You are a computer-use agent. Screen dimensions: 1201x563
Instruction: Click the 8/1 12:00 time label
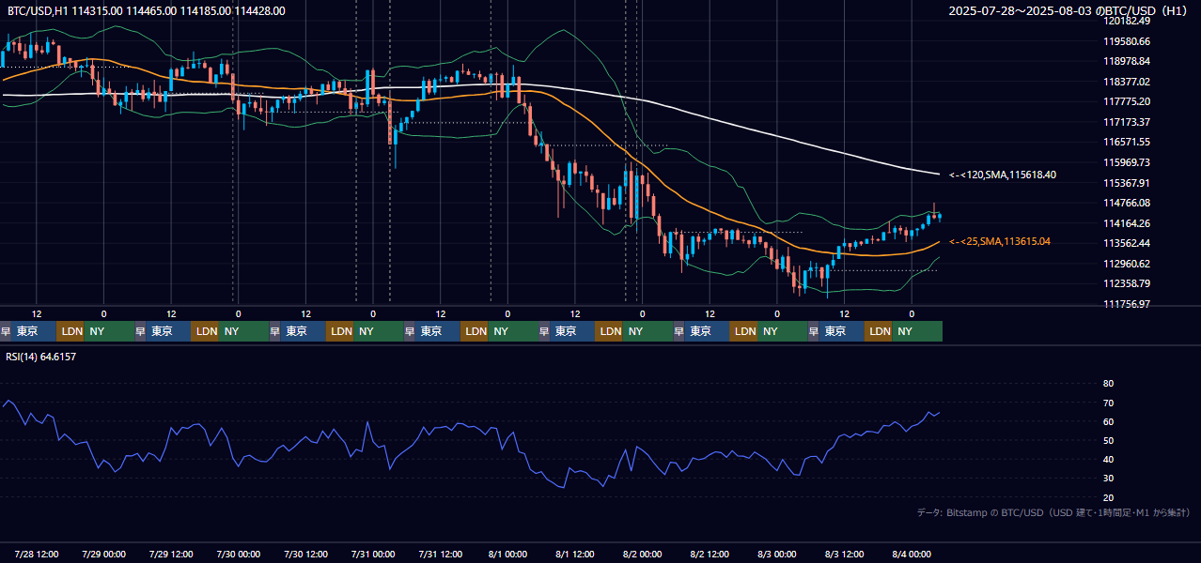click(x=575, y=554)
